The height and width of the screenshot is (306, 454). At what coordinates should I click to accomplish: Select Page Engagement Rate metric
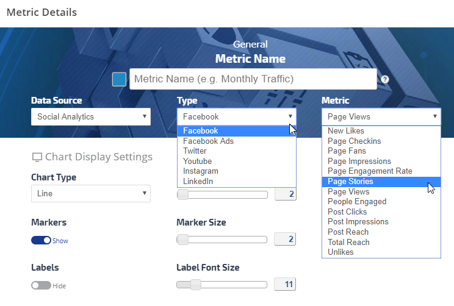[370, 171]
